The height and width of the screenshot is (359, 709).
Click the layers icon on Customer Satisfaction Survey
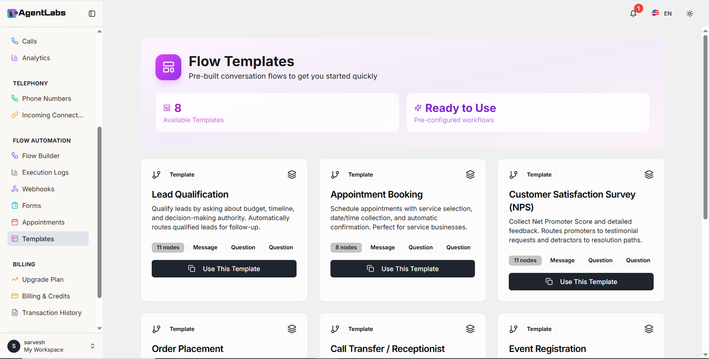[649, 175]
